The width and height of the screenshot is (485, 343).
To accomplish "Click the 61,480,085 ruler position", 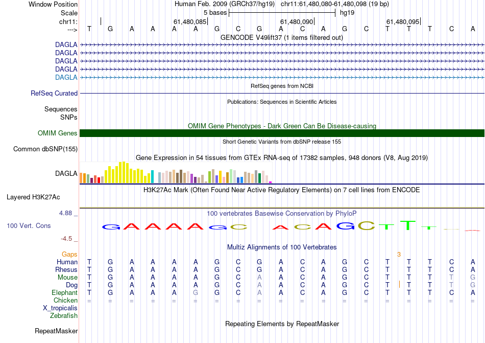I will tap(189, 21).
